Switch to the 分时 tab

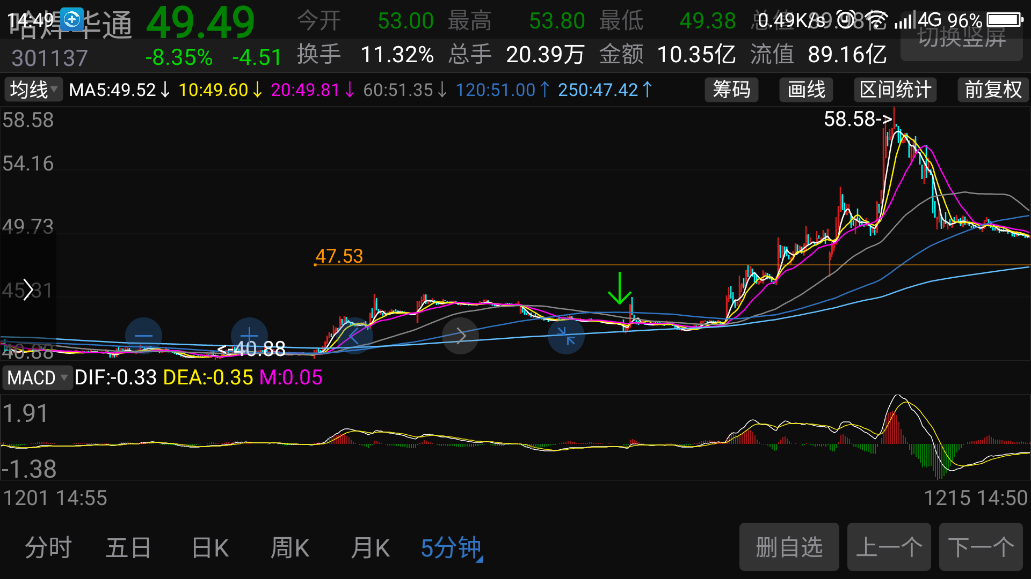(x=48, y=548)
